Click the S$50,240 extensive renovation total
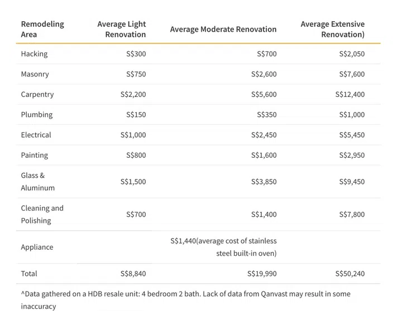 [350, 274]
